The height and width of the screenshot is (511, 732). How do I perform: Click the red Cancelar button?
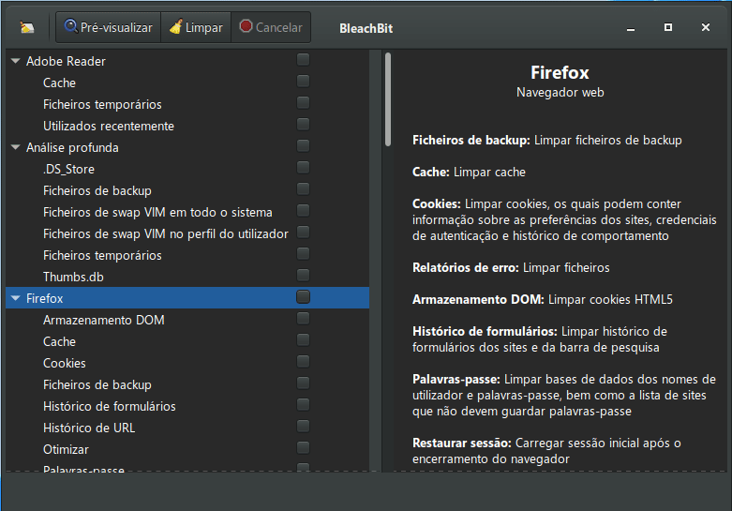click(x=271, y=27)
